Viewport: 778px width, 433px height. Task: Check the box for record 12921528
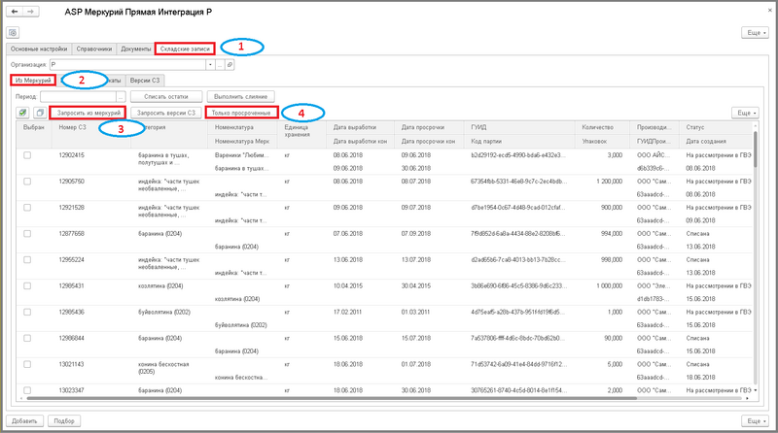click(x=27, y=208)
